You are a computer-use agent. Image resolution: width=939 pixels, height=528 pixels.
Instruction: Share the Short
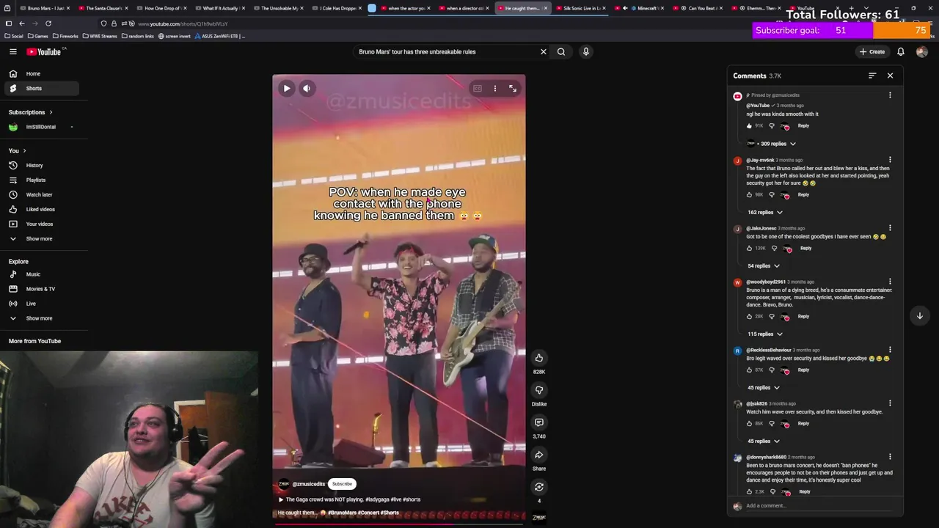click(x=539, y=455)
